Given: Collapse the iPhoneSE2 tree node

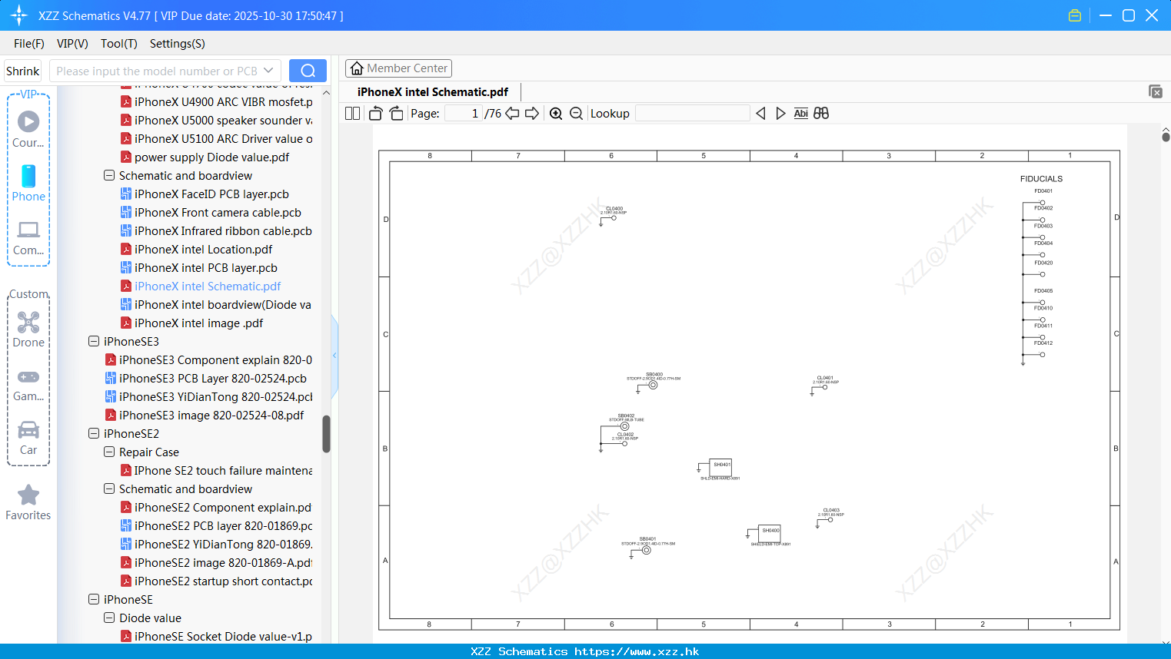Looking at the screenshot, I should pos(94,433).
